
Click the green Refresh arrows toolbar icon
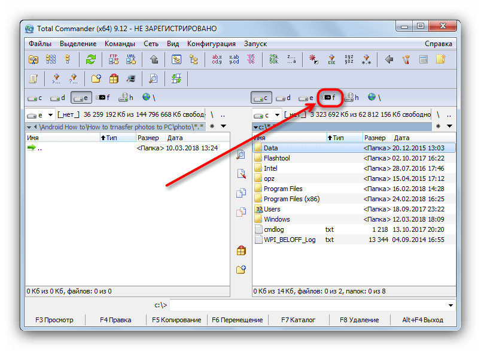click(91, 59)
